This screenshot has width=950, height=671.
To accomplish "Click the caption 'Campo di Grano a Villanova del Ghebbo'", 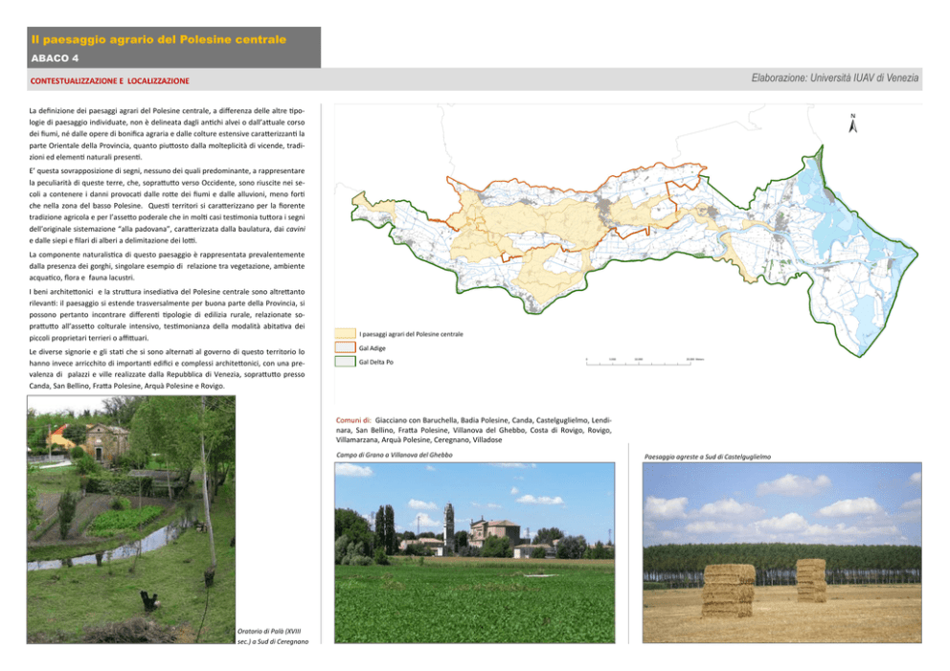I will (x=395, y=455).
